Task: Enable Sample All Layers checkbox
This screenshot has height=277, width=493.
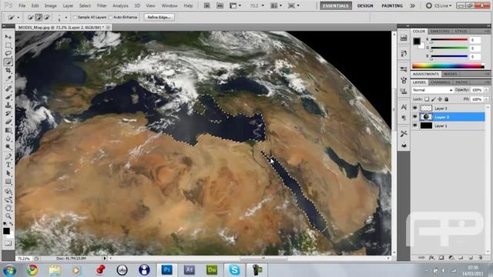Action: pyautogui.click(x=75, y=17)
